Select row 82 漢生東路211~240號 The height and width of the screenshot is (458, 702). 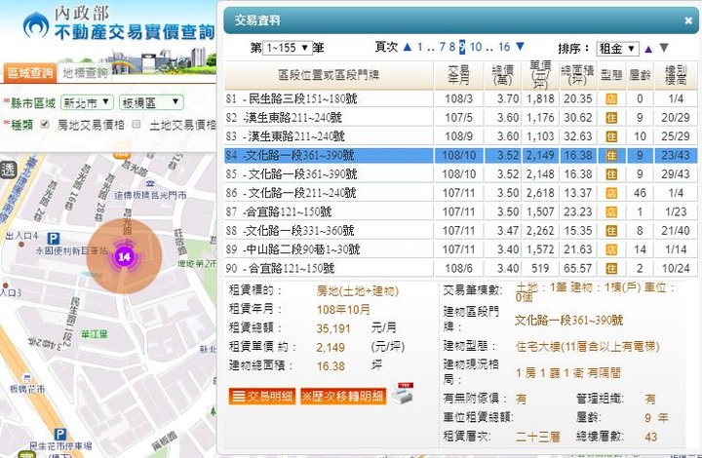(460, 118)
